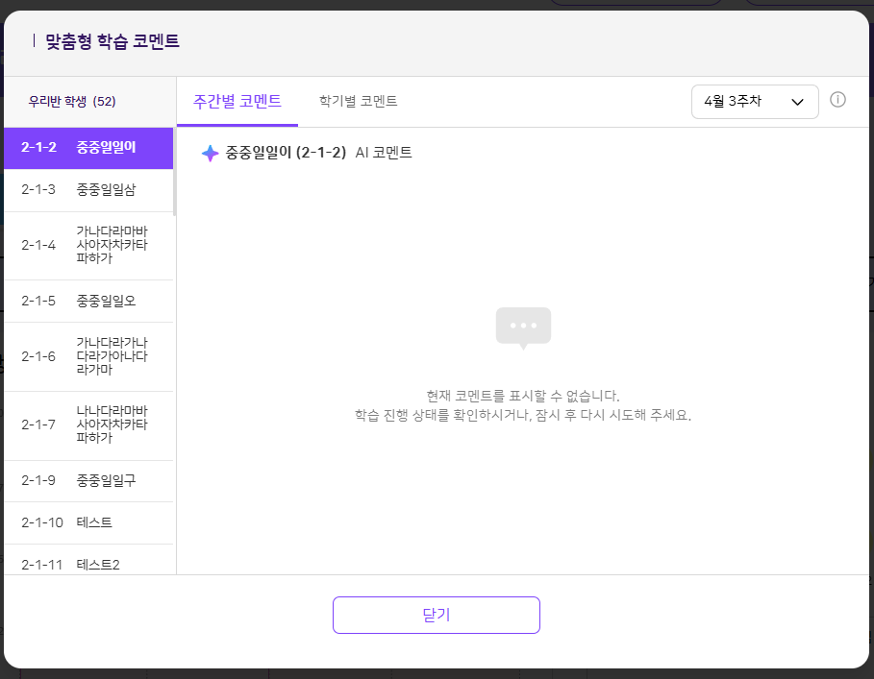Viewport: 874px width, 679px height.
Task: Click the info icon beside week dropdown
Action: pyautogui.click(x=837, y=100)
